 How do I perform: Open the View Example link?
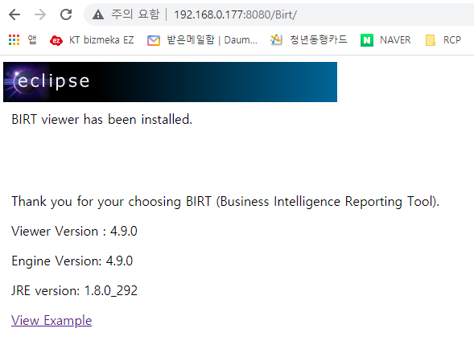[52, 321]
